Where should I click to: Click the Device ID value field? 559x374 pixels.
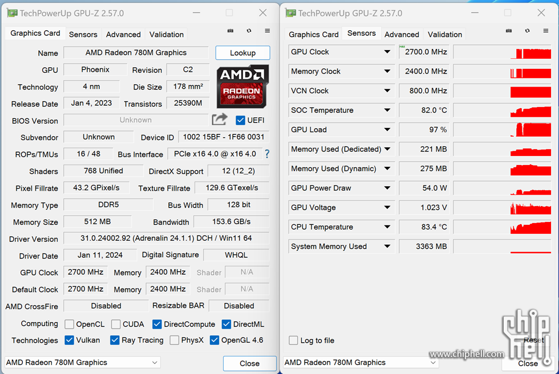tap(224, 137)
